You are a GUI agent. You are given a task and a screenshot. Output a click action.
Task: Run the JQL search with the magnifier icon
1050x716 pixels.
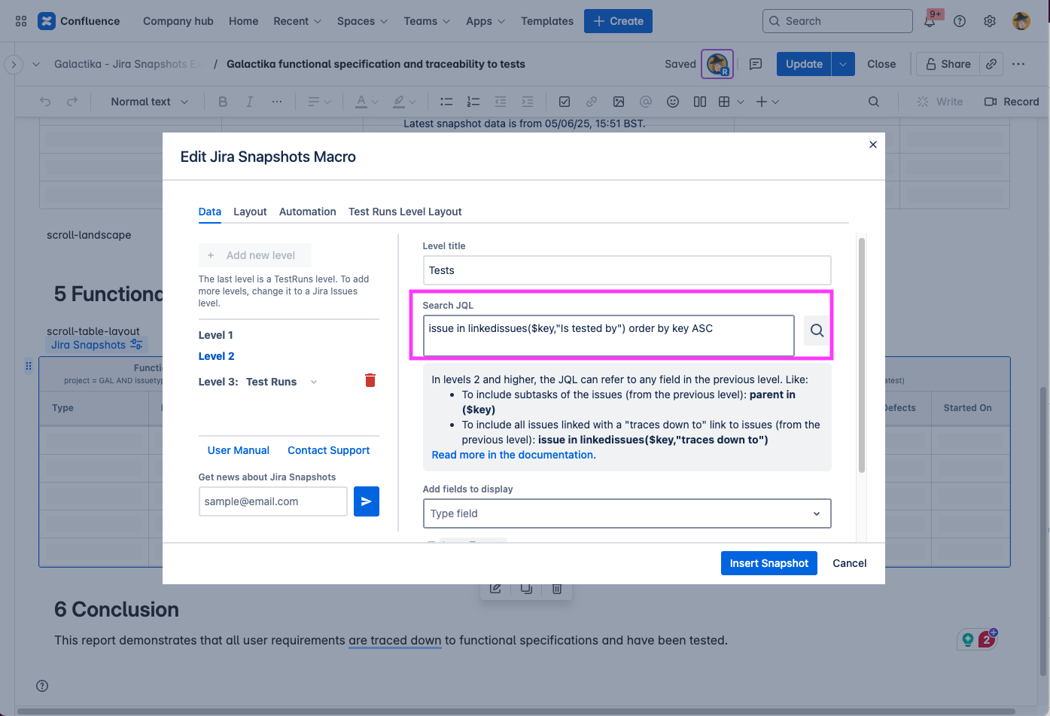tap(816, 330)
